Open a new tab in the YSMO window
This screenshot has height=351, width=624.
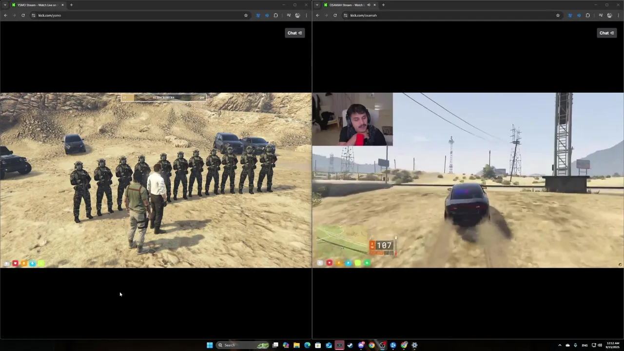click(71, 5)
